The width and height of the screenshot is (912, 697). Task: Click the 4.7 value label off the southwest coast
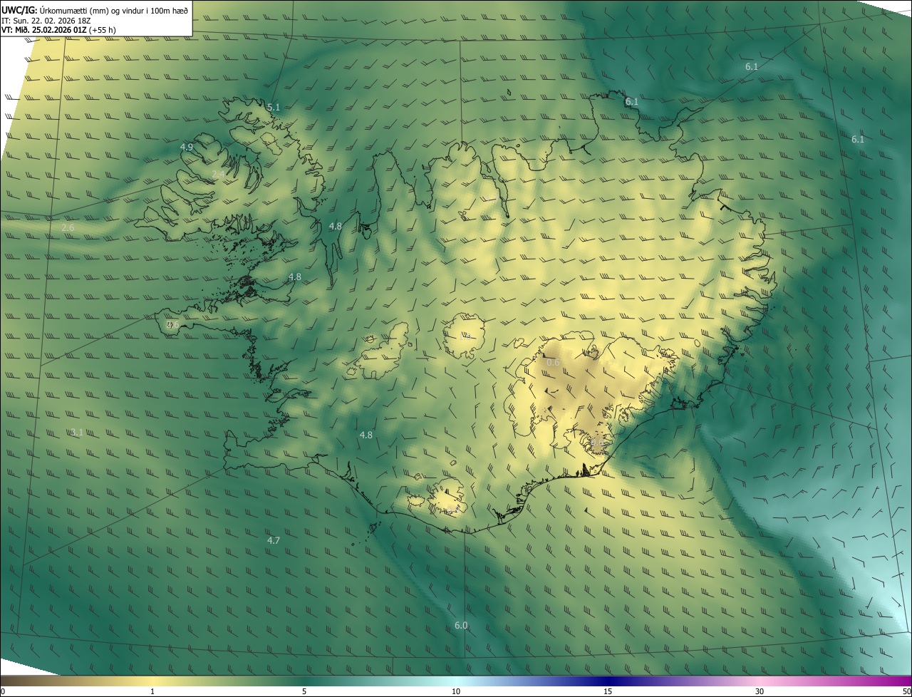pyautogui.click(x=274, y=541)
